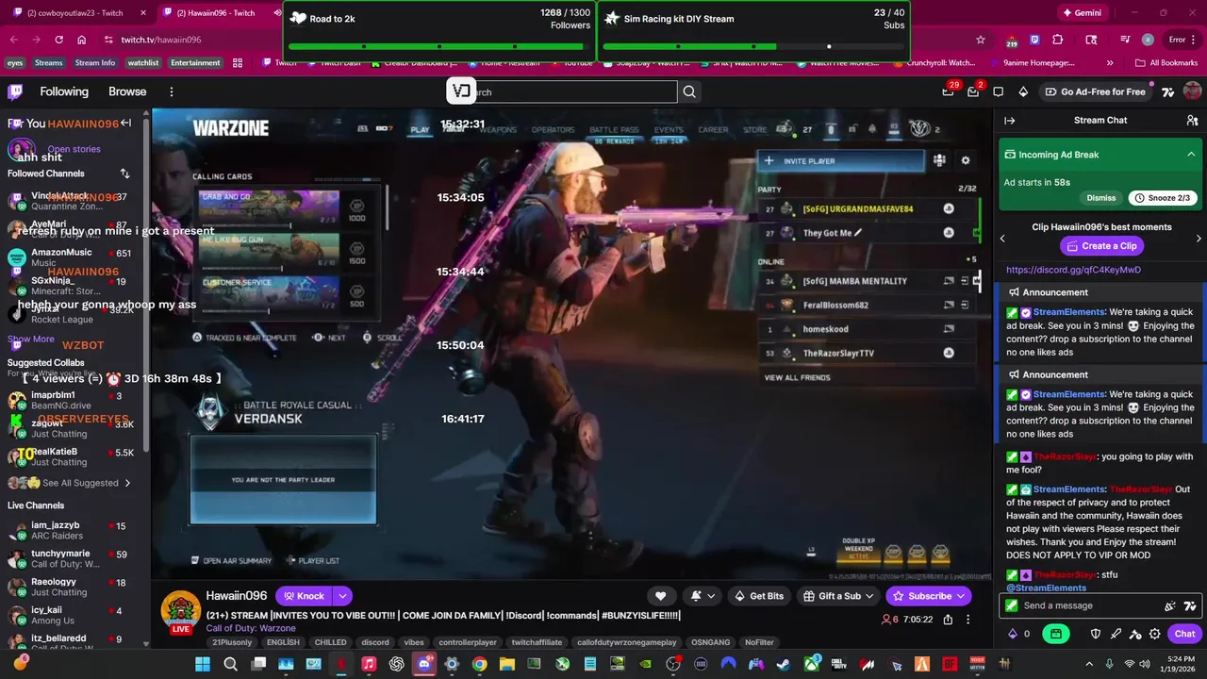Image resolution: width=1207 pixels, height=679 pixels.
Task: Go to next chat highlight card
Action: [1199, 239]
